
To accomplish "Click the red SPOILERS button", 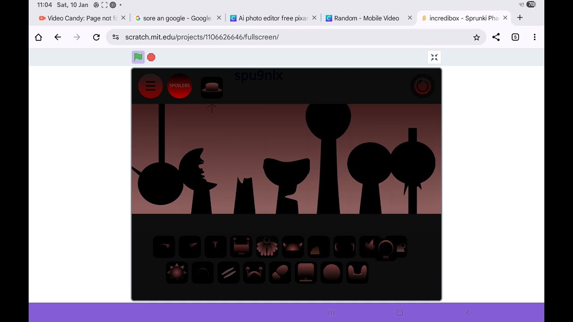I will (180, 86).
